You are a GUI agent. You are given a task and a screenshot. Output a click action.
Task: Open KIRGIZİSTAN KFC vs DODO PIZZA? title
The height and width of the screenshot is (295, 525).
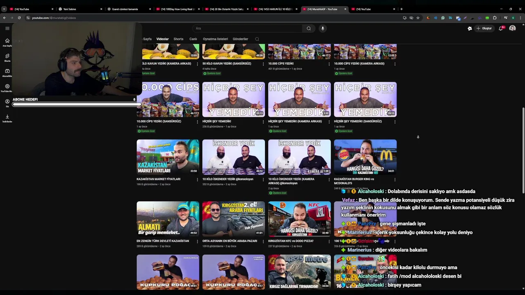point(291,241)
